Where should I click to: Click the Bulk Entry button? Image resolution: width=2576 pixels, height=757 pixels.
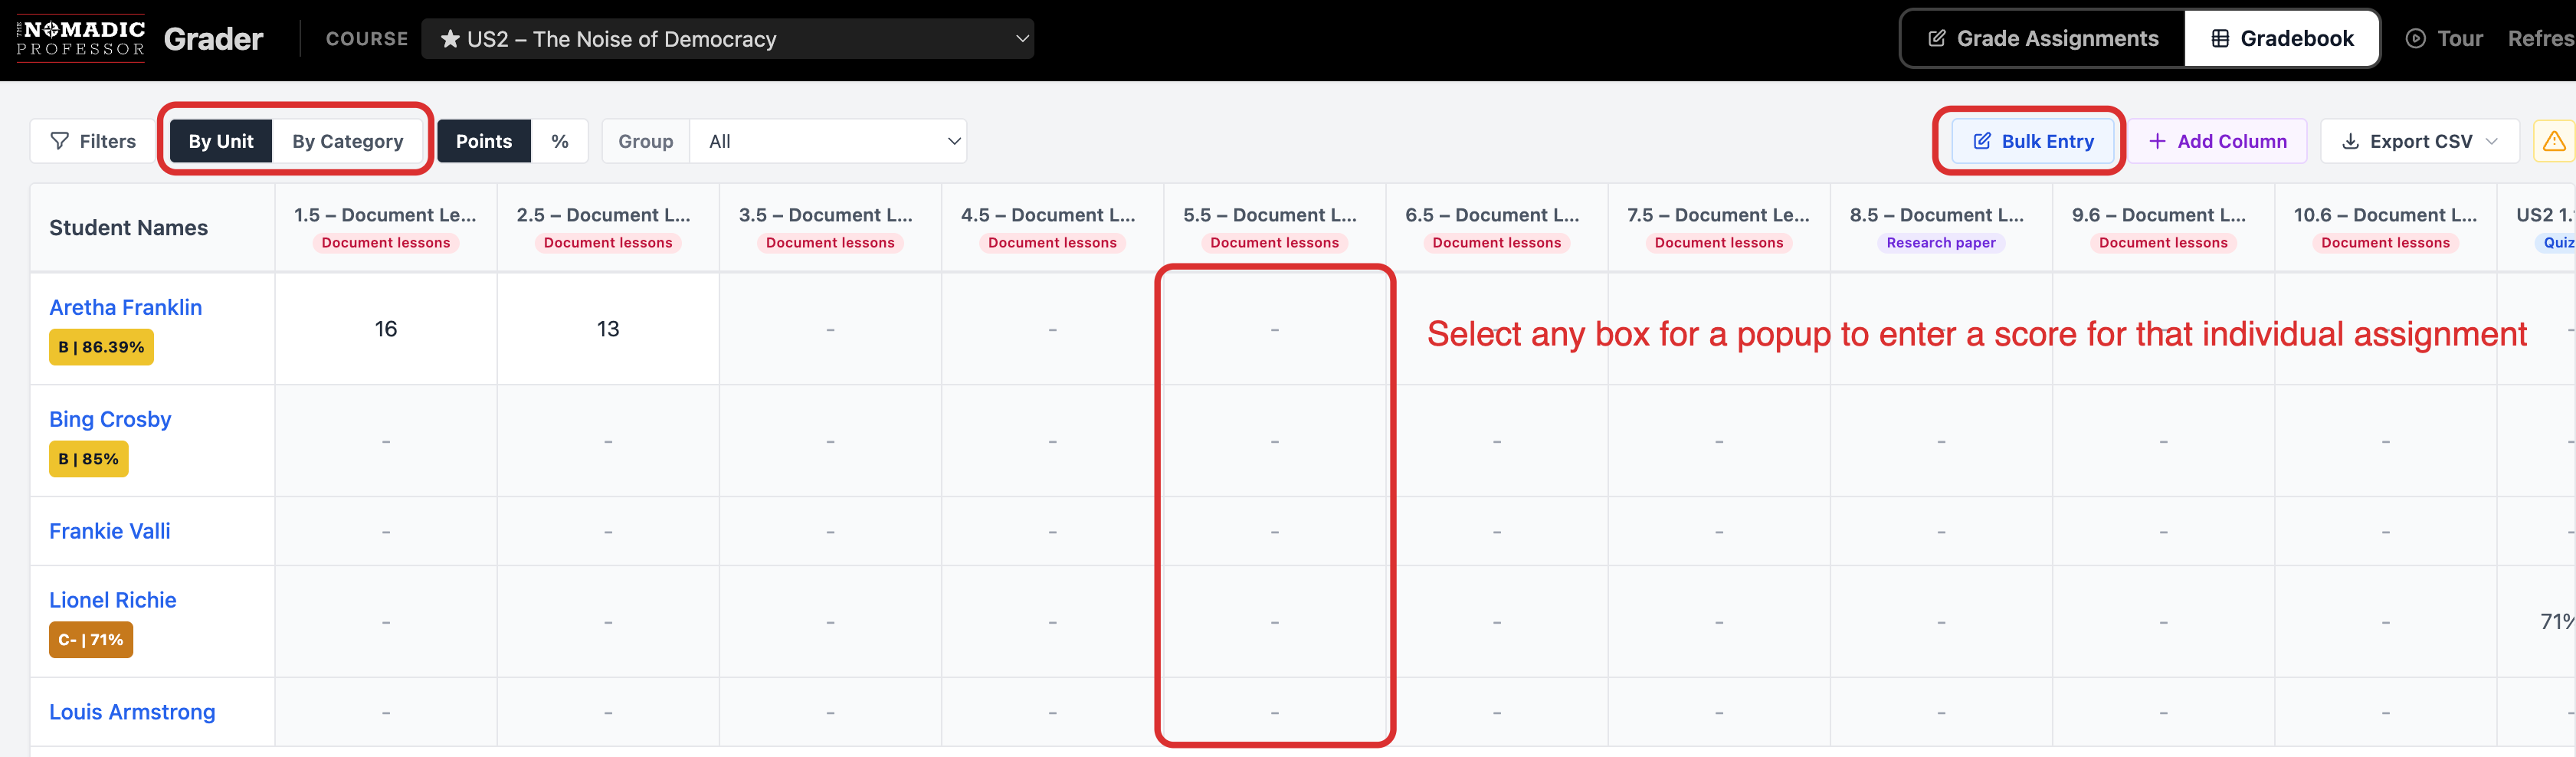pyautogui.click(x=2033, y=141)
